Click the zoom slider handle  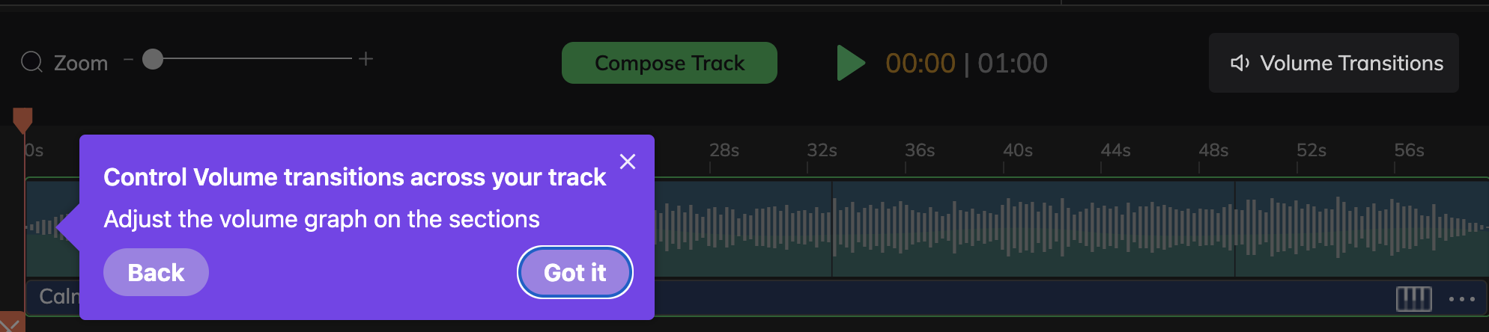tap(153, 59)
